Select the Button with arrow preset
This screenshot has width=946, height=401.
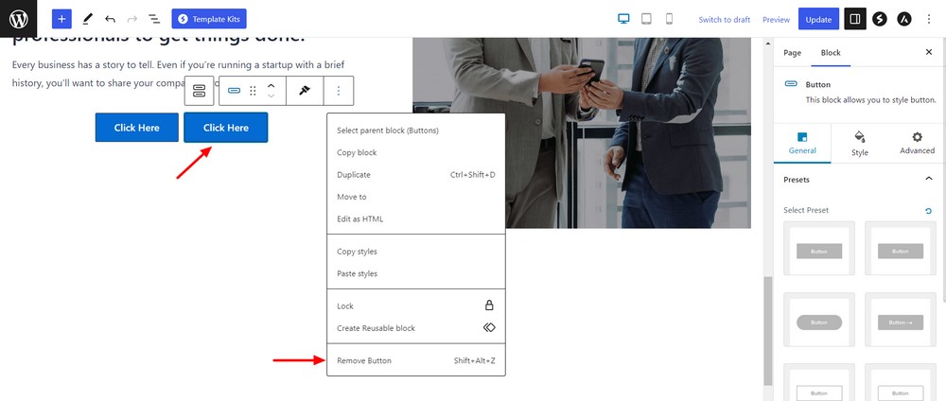pyautogui.click(x=901, y=320)
